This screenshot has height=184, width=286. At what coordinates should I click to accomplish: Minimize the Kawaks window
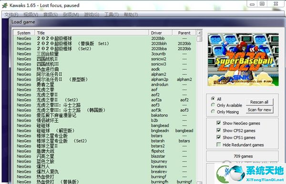(x=252, y=4)
